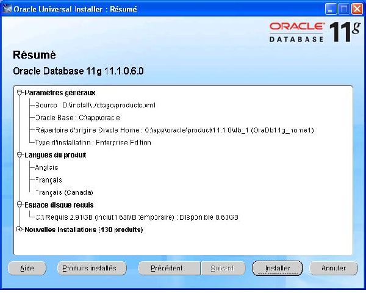
Task: Click the Oracle Database 11g logo
Action: pyautogui.click(x=315, y=32)
